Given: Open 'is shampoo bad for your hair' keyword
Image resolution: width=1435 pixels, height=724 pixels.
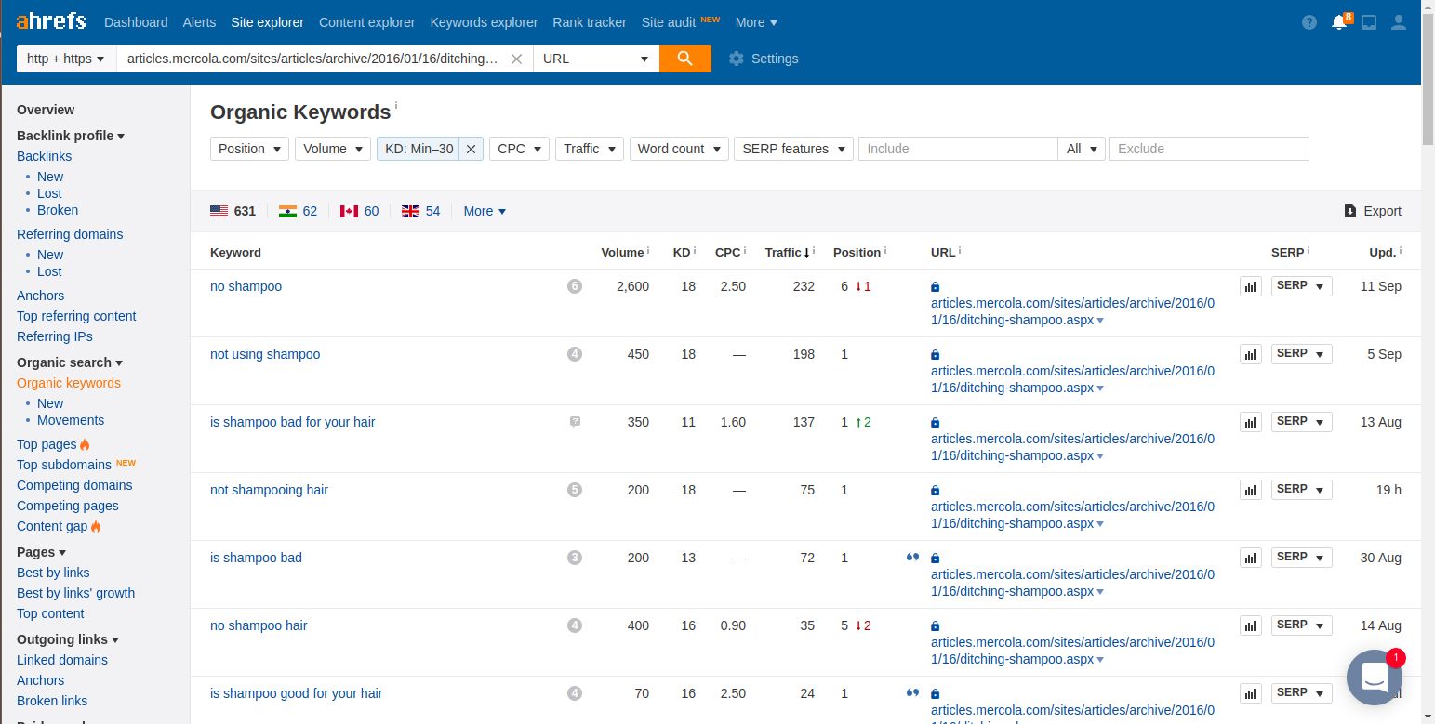Looking at the screenshot, I should [292, 422].
